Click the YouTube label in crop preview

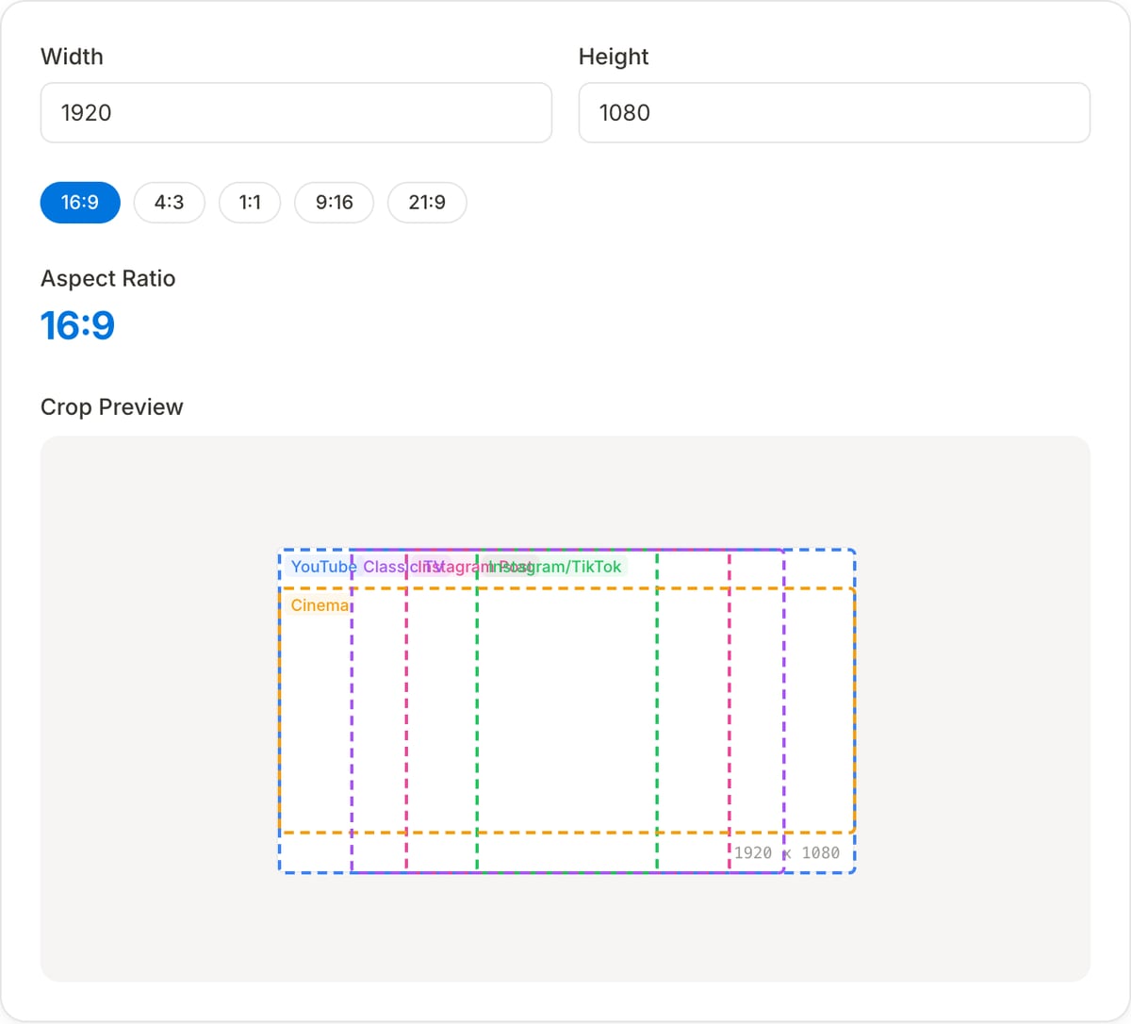click(x=323, y=567)
